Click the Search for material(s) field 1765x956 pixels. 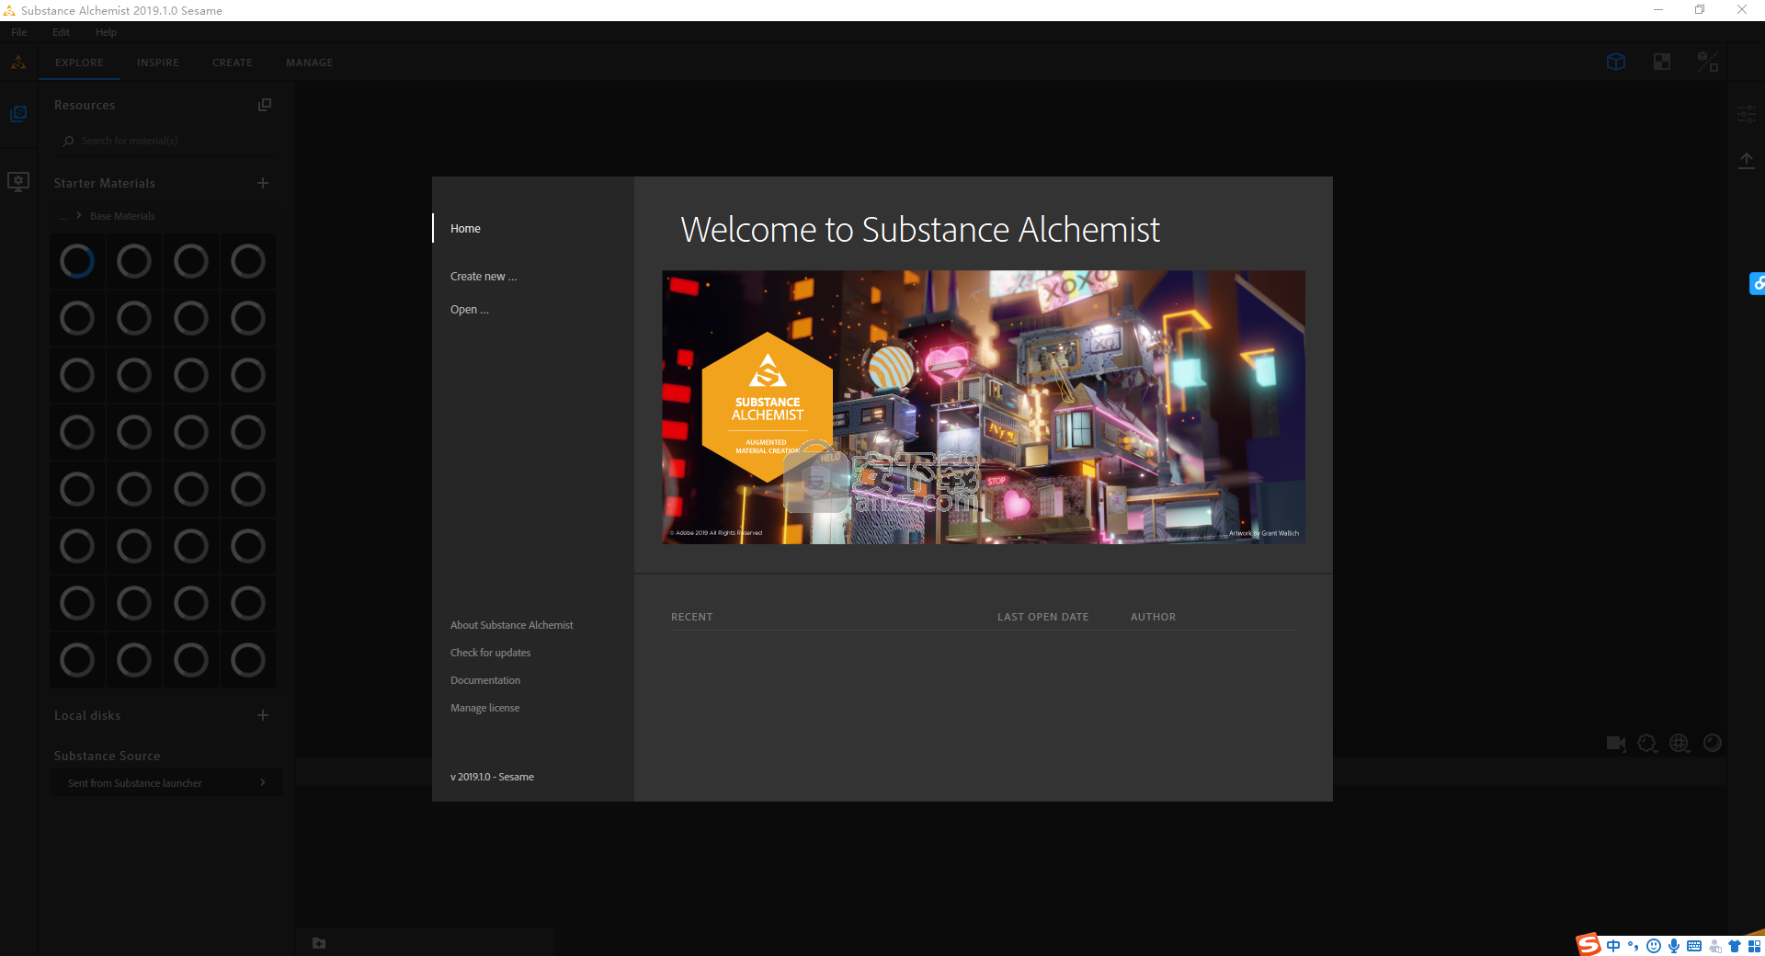[x=165, y=141]
